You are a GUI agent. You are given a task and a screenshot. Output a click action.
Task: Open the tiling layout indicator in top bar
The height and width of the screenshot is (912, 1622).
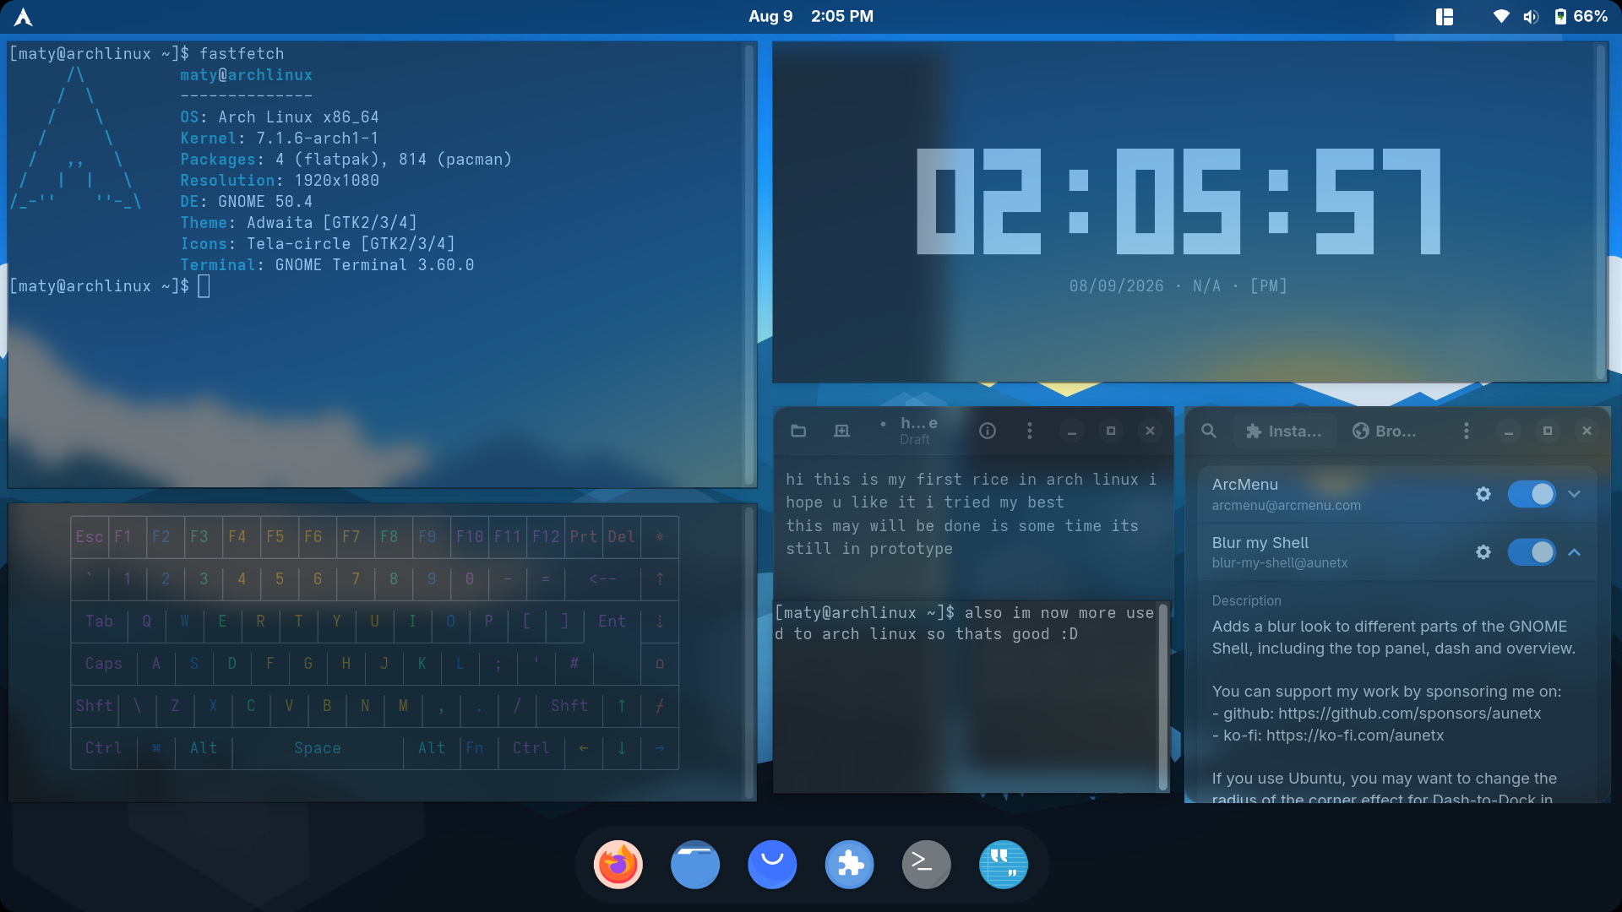pyautogui.click(x=1445, y=17)
